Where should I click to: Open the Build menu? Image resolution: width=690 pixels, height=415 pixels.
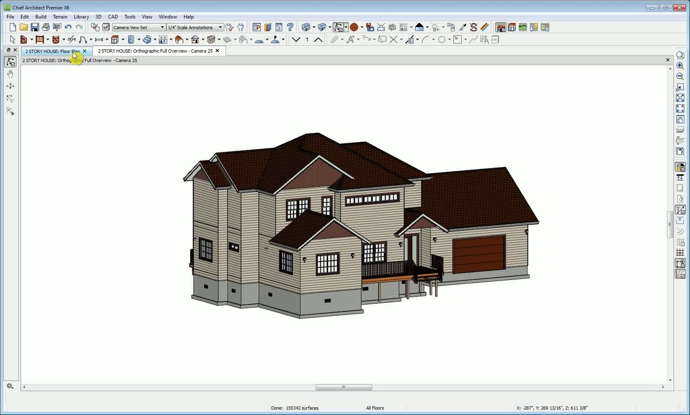click(x=41, y=17)
